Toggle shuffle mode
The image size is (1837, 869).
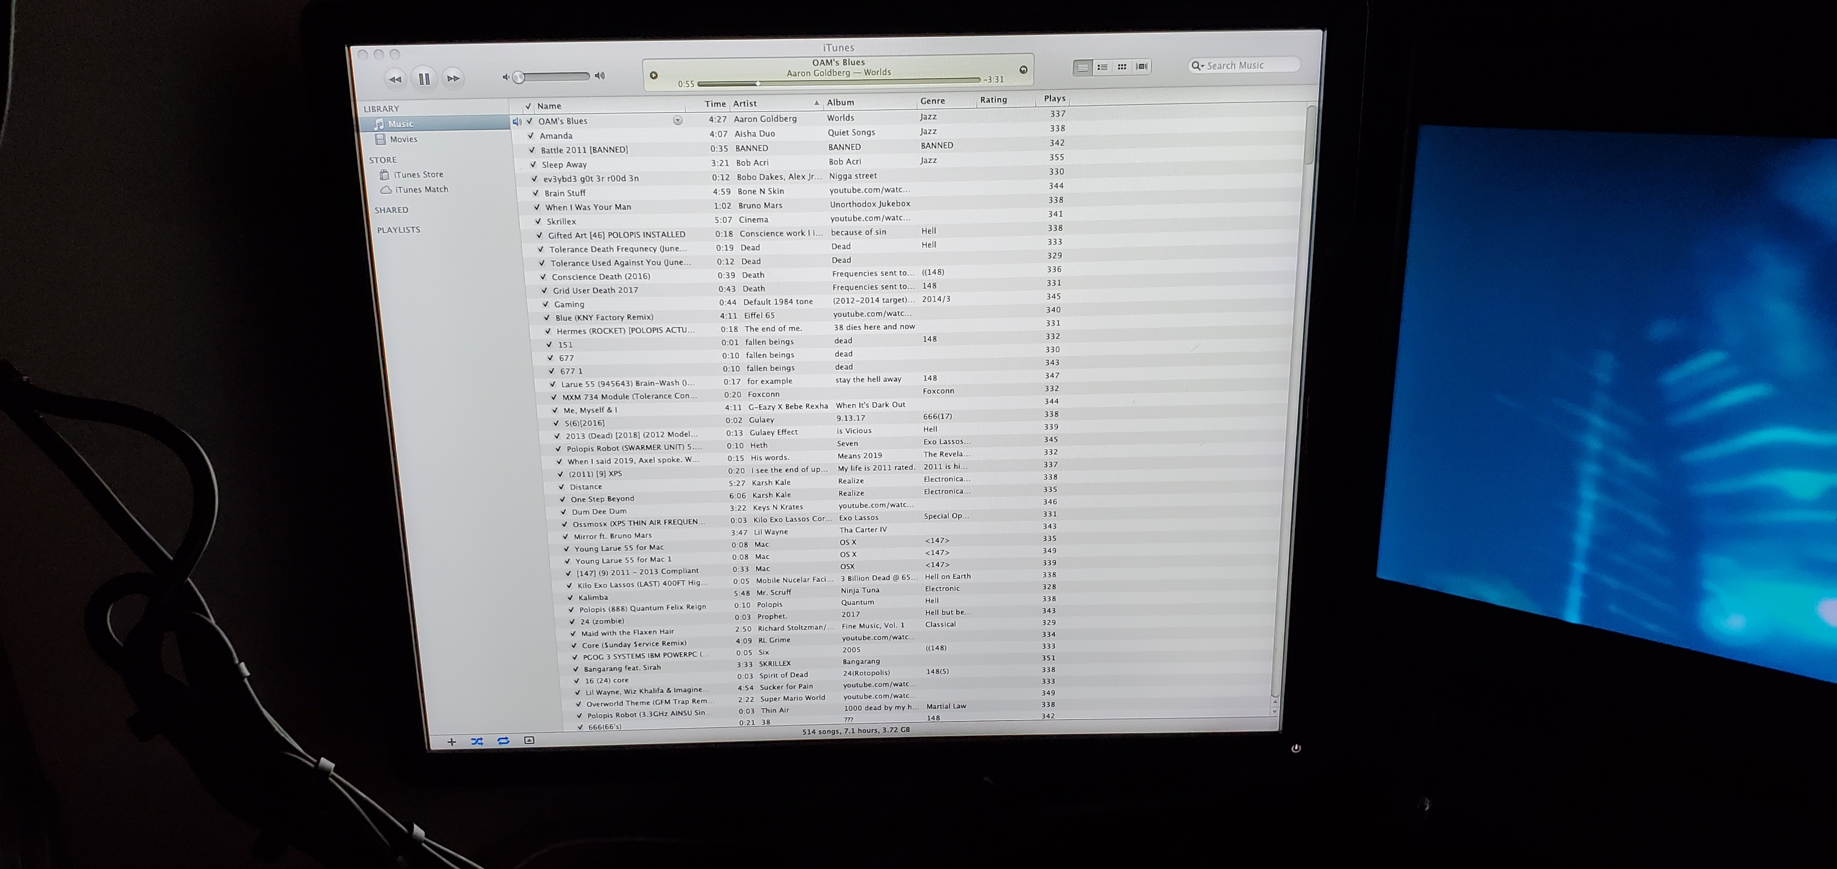477,741
